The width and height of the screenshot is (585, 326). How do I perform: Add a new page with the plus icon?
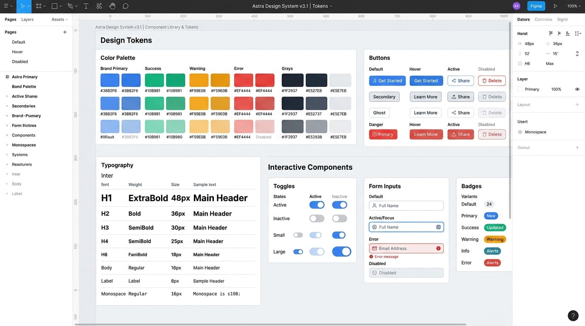(65, 32)
